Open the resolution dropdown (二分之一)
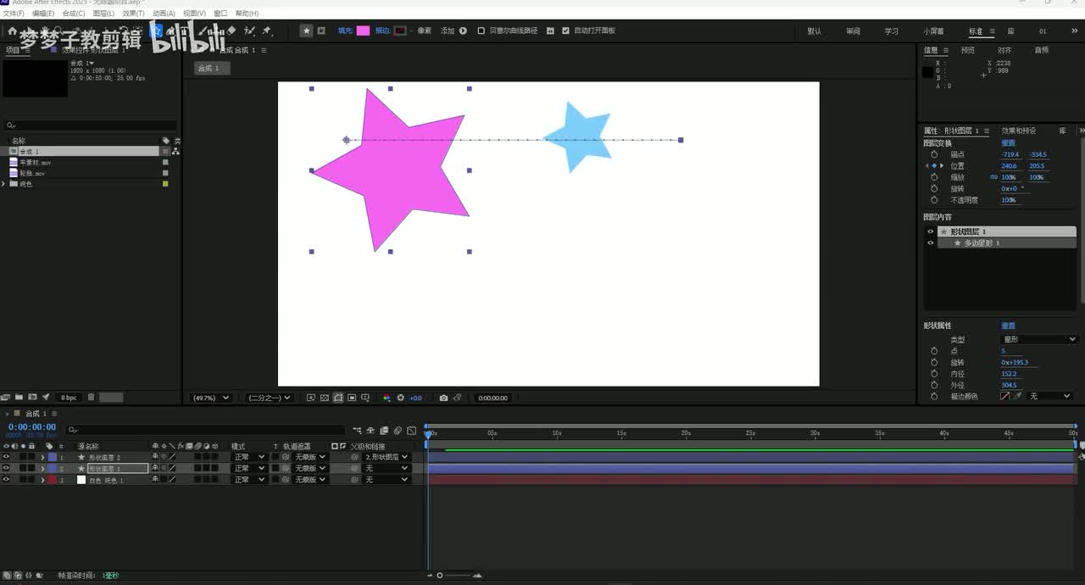The width and height of the screenshot is (1085, 585). coord(269,398)
